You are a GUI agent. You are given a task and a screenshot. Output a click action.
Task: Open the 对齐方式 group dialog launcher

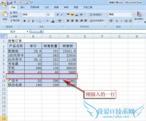click(x=105, y=26)
